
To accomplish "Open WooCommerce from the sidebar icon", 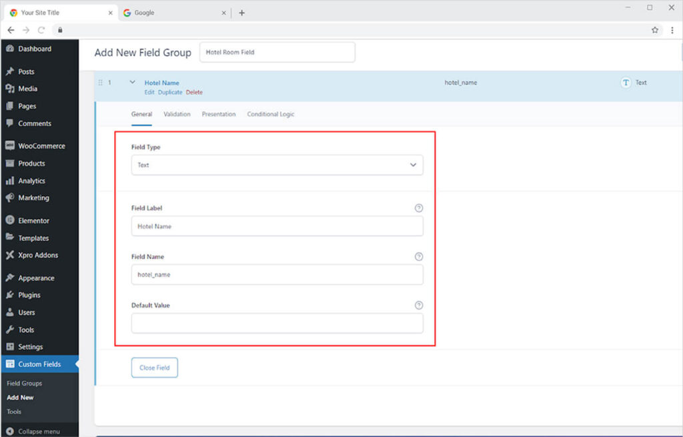I will [9, 146].
